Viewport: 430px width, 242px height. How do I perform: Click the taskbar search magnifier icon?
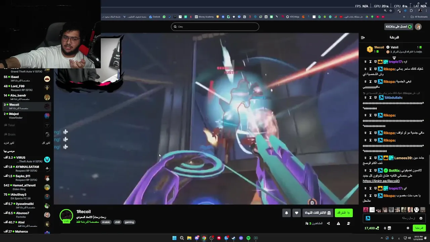[x=182, y=238]
